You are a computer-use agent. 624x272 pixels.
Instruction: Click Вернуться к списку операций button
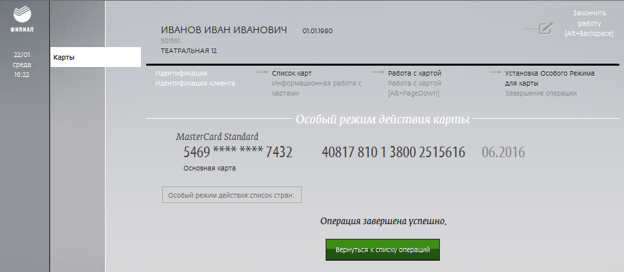pos(382,249)
